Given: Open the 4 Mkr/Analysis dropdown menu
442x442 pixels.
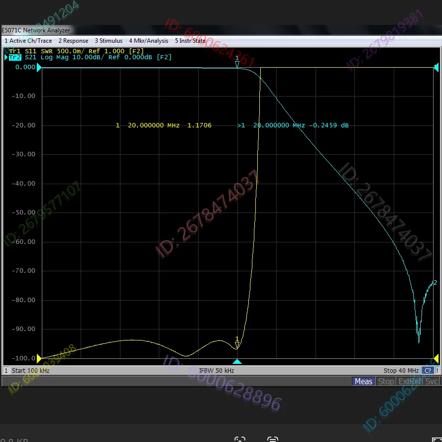Looking at the screenshot, I should (x=148, y=41).
